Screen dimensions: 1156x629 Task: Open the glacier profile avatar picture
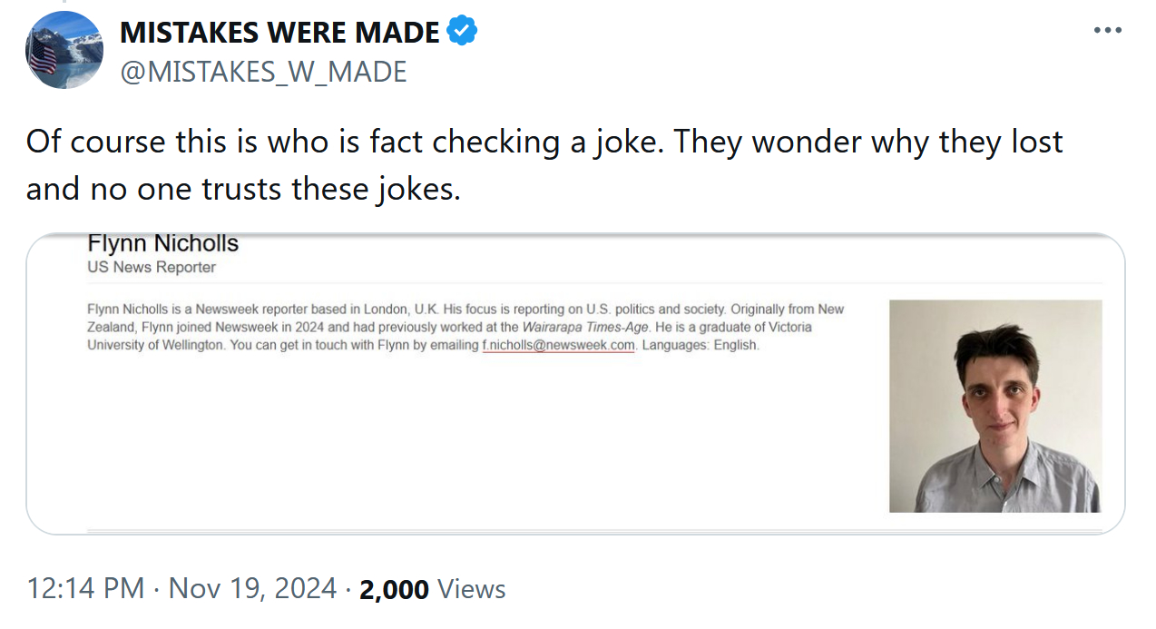64,50
